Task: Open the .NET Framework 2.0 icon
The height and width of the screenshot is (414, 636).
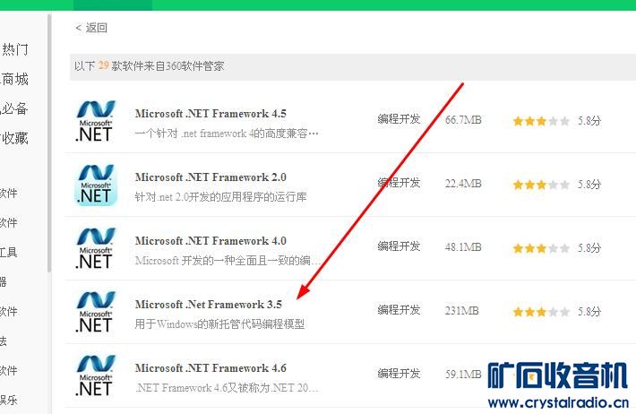Action: 96,185
